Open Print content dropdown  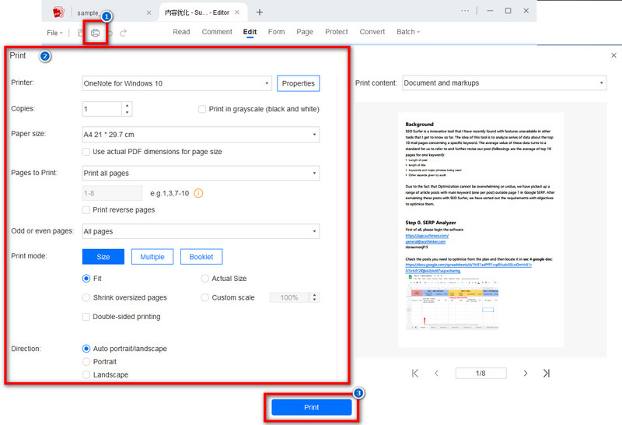tap(504, 83)
